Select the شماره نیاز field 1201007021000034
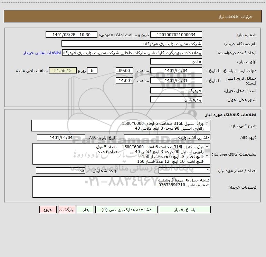 176,35
